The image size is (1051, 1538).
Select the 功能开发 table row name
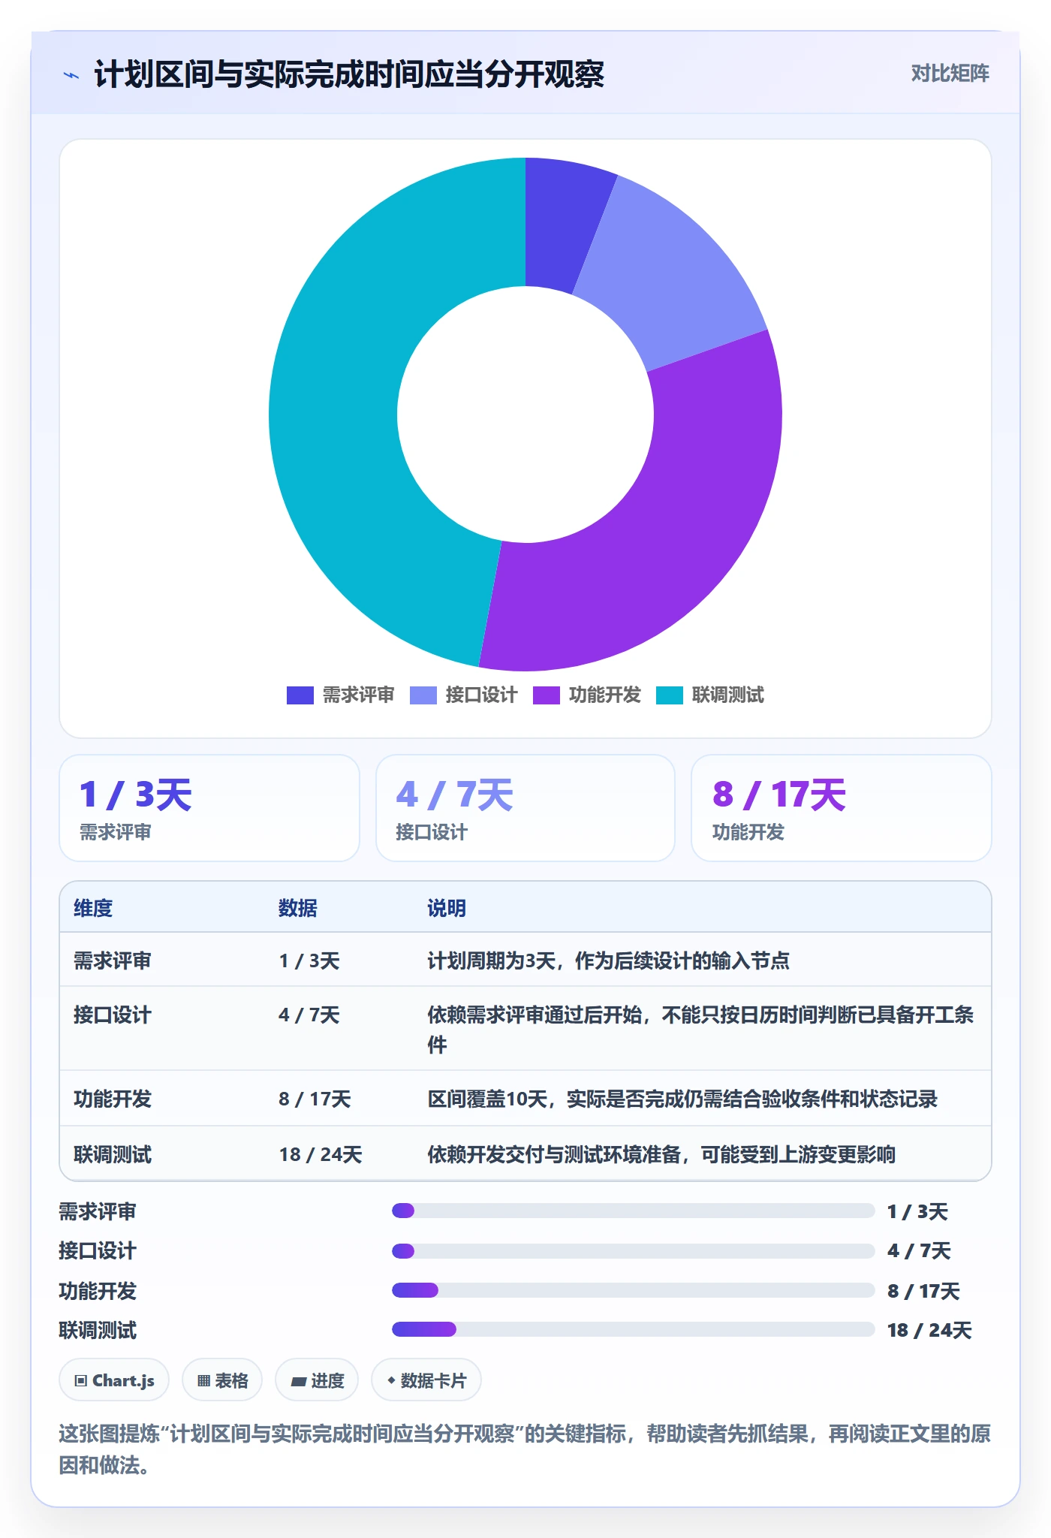pyautogui.click(x=113, y=1099)
